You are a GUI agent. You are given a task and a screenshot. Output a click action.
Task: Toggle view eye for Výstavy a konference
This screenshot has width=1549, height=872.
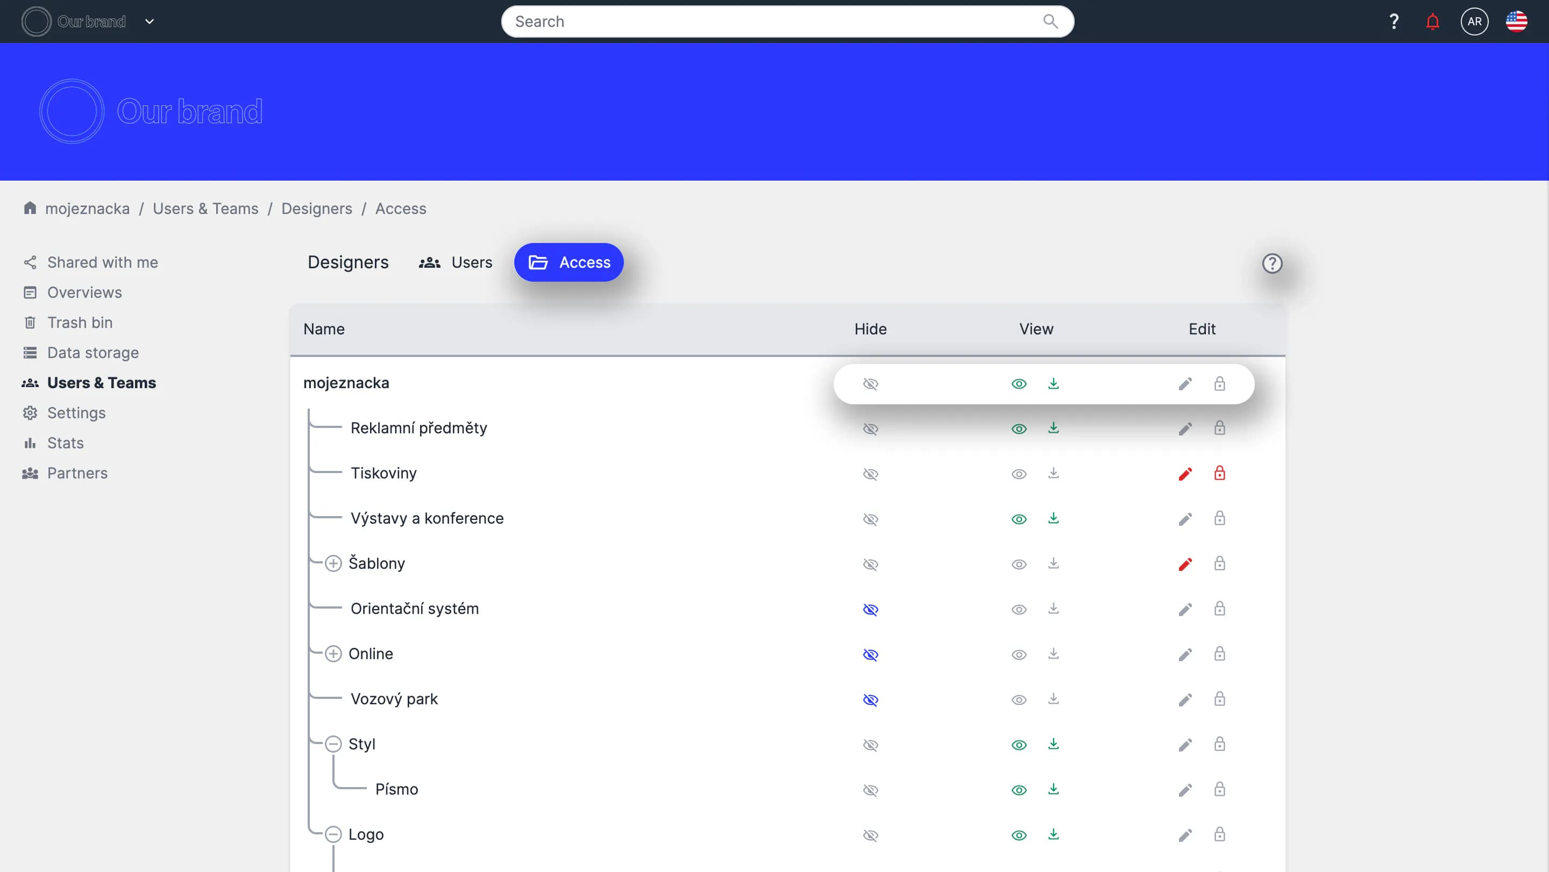pyautogui.click(x=1019, y=519)
